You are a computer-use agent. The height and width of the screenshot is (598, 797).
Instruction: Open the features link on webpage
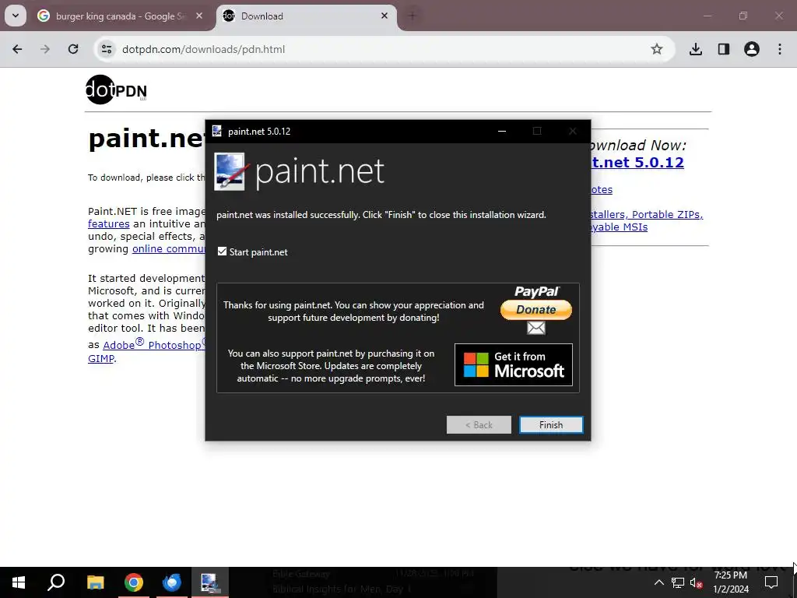click(x=109, y=223)
